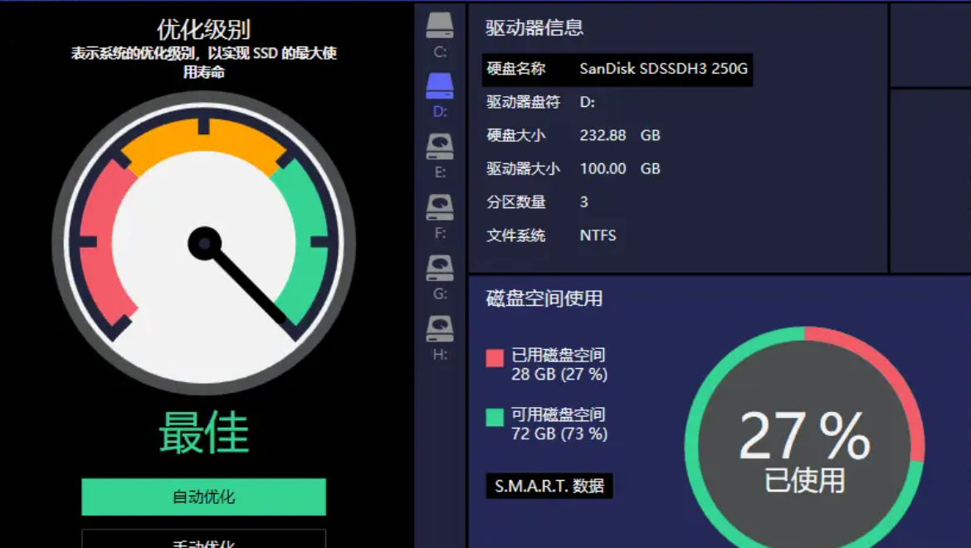Click the 自动优化 button
Viewport: 971px width, 548px height.
[x=202, y=497]
